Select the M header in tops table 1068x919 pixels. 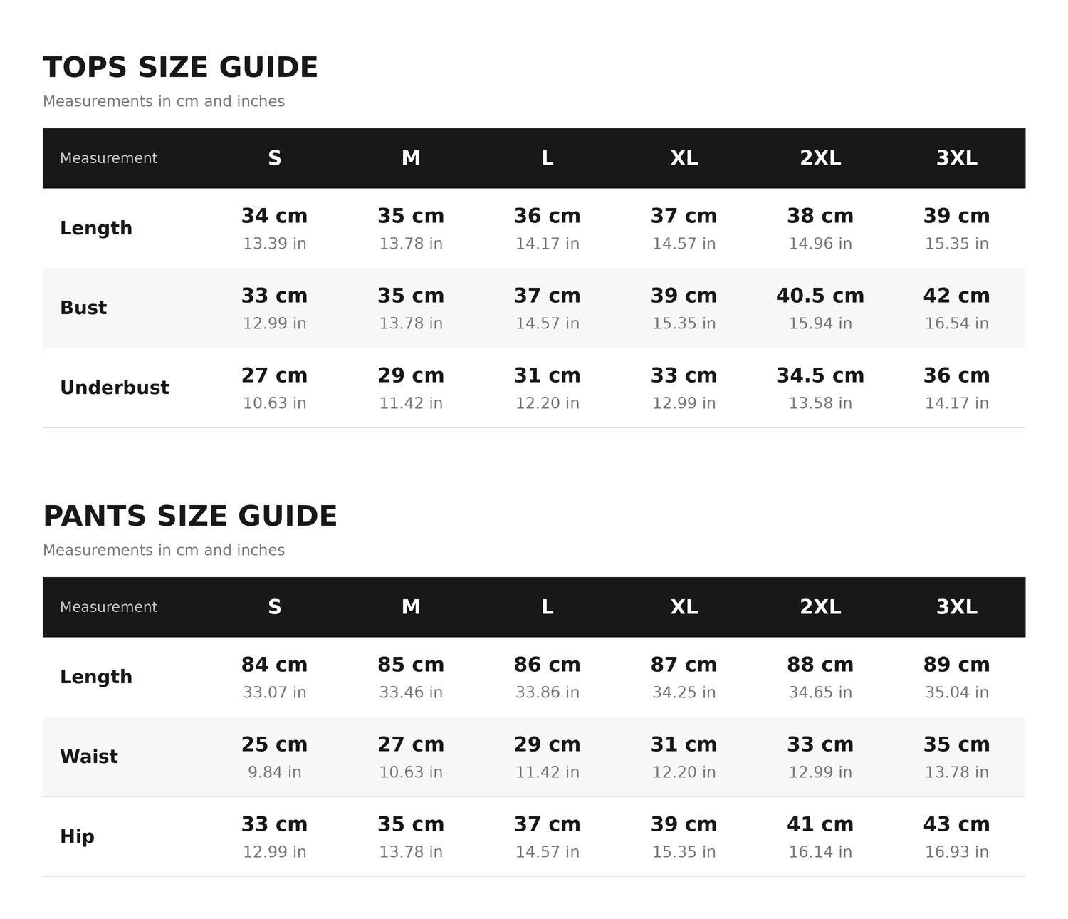pyautogui.click(x=411, y=158)
